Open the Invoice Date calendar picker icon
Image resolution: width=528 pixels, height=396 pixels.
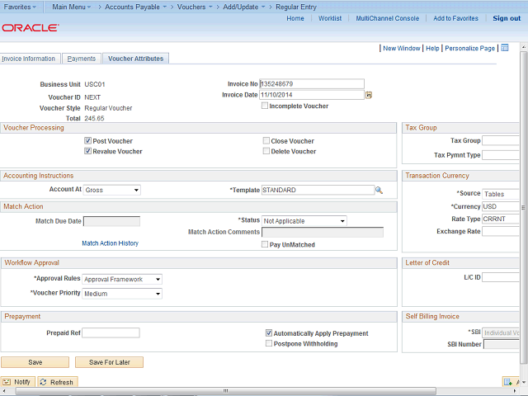(x=369, y=96)
